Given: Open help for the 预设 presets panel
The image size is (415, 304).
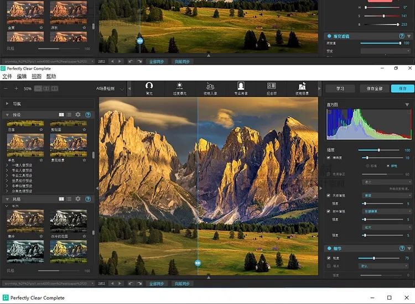Looking at the screenshot, I should click(x=88, y=114).
